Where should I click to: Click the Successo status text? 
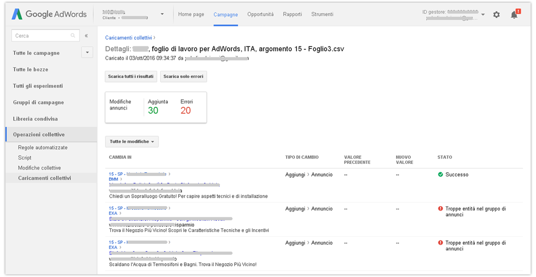tap(457, 175)
